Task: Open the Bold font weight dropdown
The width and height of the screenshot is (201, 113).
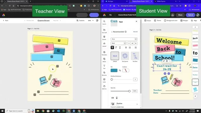Action: point(119,43)
